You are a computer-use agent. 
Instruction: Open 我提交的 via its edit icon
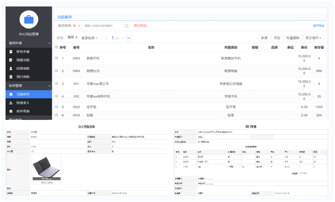click(x=11, y=60)
